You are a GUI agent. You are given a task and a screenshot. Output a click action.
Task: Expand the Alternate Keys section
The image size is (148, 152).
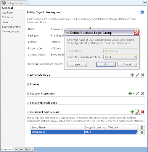tap(28, 75)
